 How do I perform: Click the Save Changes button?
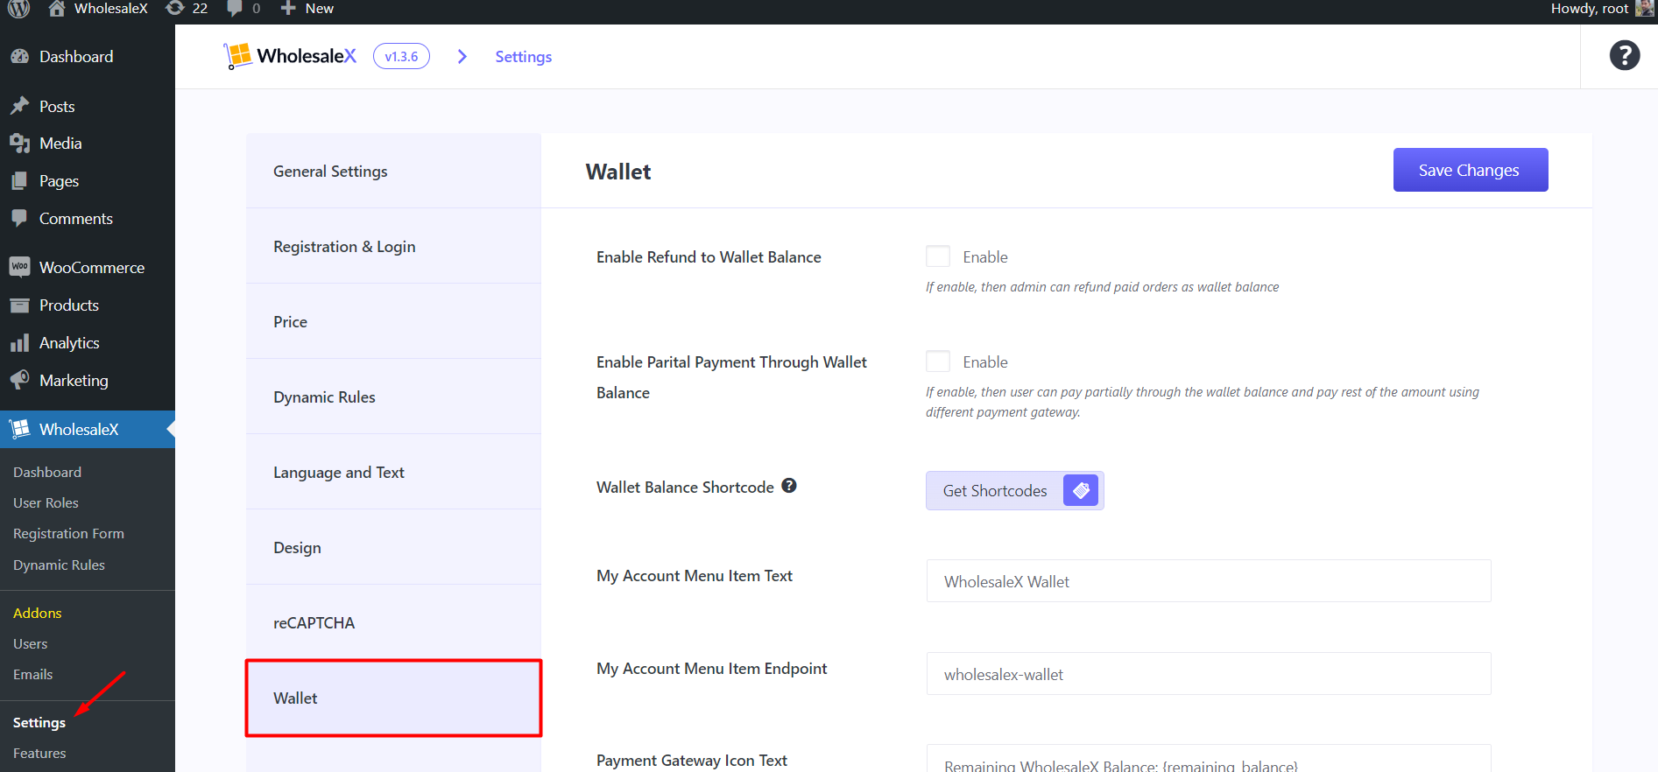click(x=1471, y=170)
